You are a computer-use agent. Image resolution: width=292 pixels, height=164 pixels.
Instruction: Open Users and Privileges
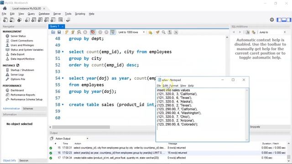[x=22, y=45]
